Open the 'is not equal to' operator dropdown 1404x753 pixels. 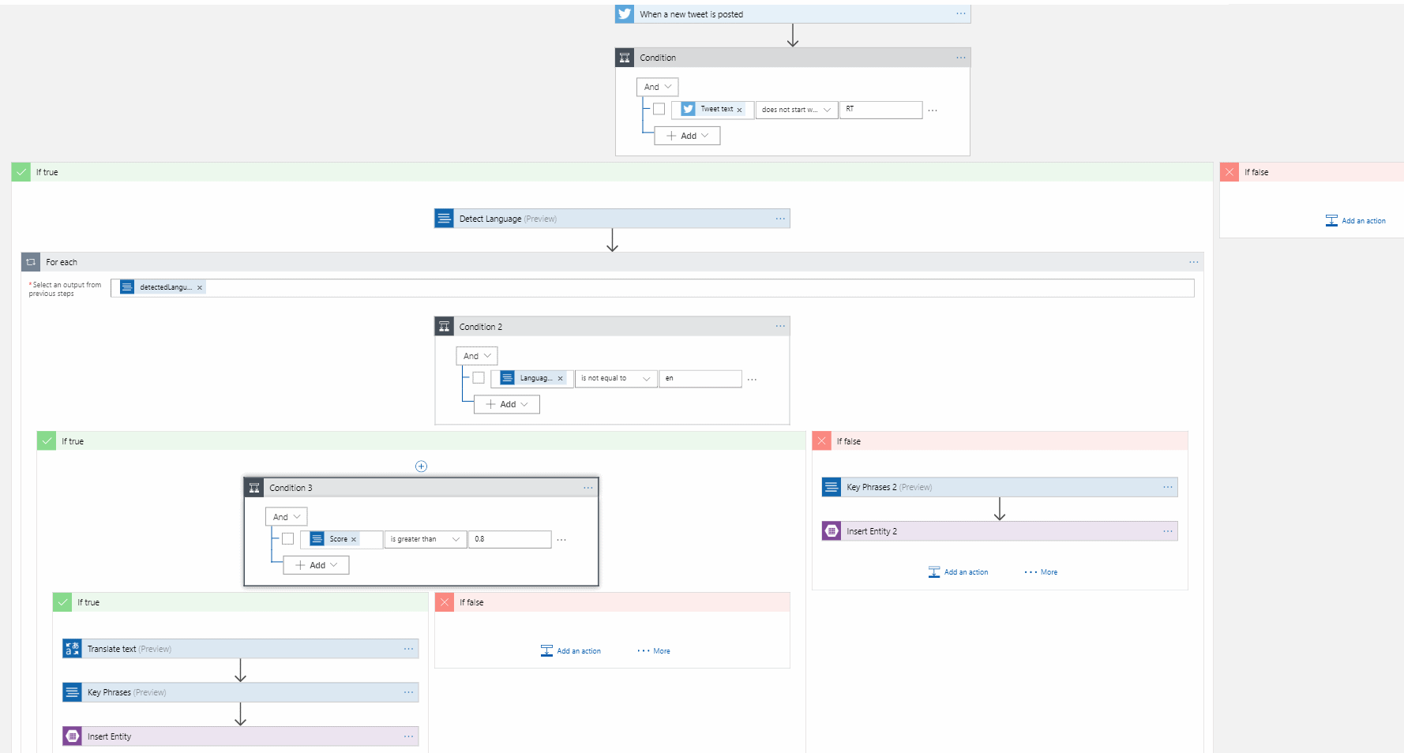616,379
